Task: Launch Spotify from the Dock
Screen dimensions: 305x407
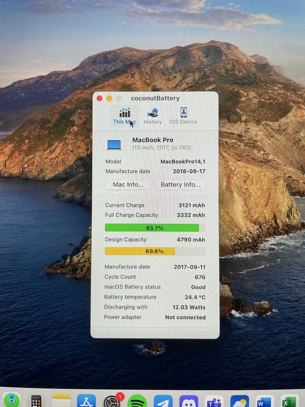Action: click(137, 401)
